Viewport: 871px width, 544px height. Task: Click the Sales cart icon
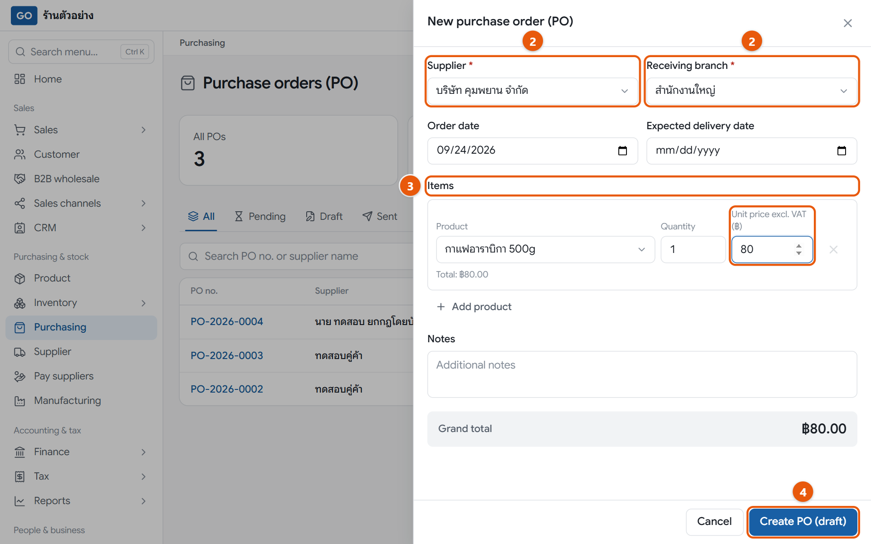coord(20,130)
